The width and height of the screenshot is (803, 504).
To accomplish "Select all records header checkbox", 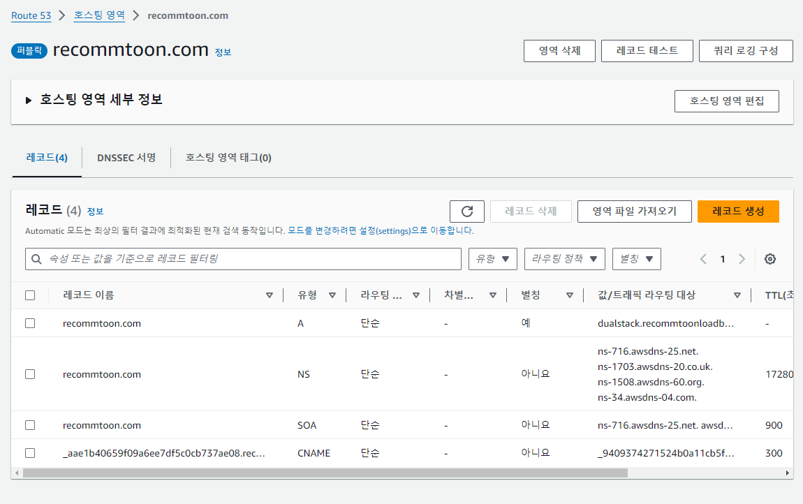I will pos(30,295).
